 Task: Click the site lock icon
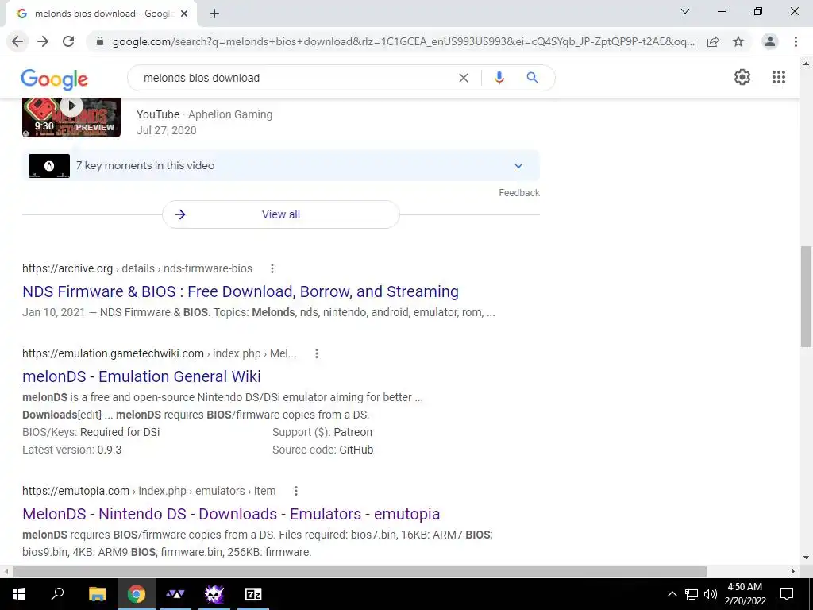[101, 41]
